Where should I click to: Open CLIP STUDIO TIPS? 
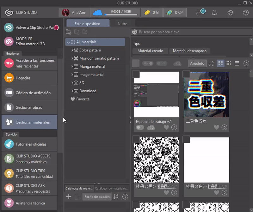tap(29, 174)
